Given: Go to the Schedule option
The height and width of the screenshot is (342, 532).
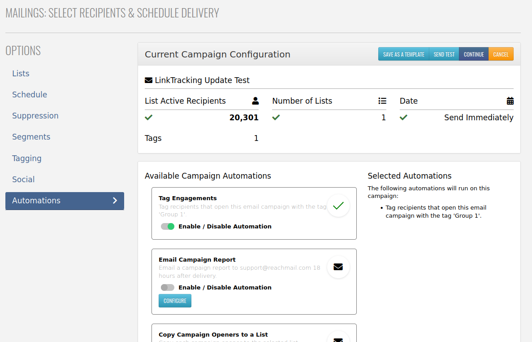Looking at the screenshot, I should [30, 95].
